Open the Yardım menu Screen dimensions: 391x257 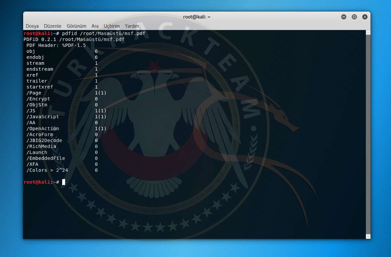pos(132,26)
